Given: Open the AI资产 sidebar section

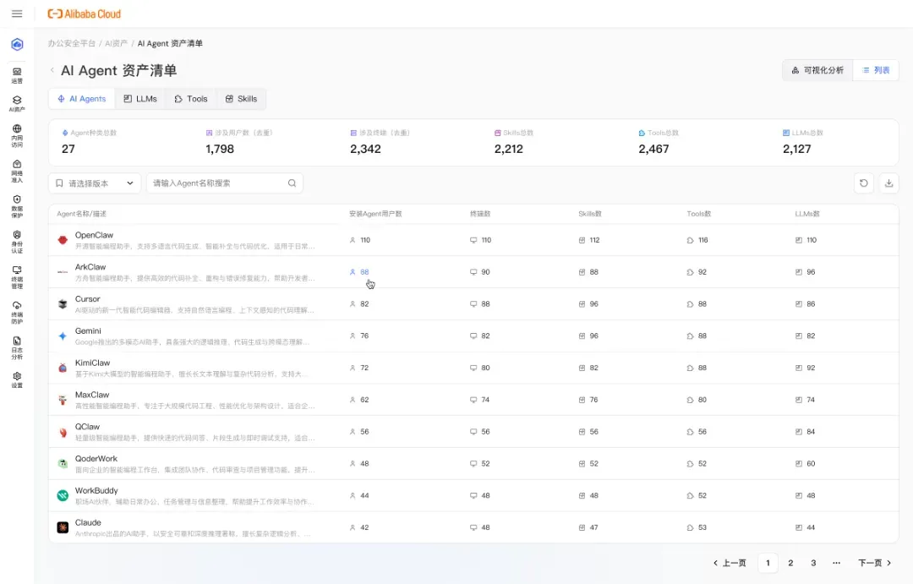Looking at the screenshot, I should [x=17, y=104].
